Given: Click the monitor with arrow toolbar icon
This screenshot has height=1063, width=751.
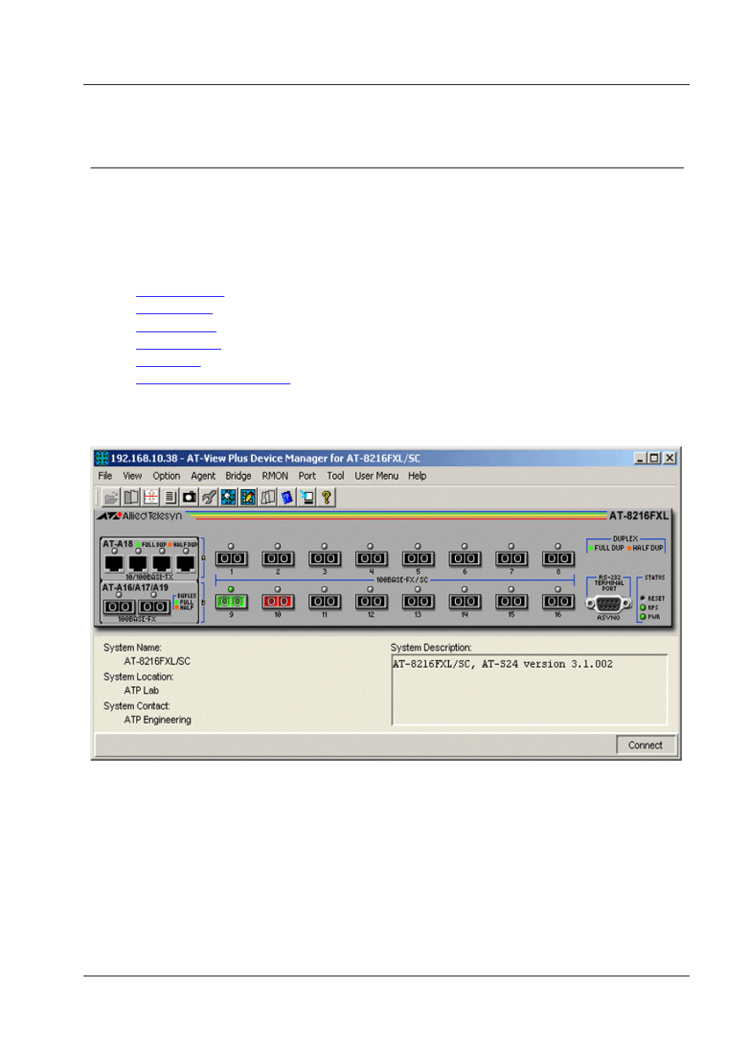Looking at the screenshot, I should coord(306,497).
